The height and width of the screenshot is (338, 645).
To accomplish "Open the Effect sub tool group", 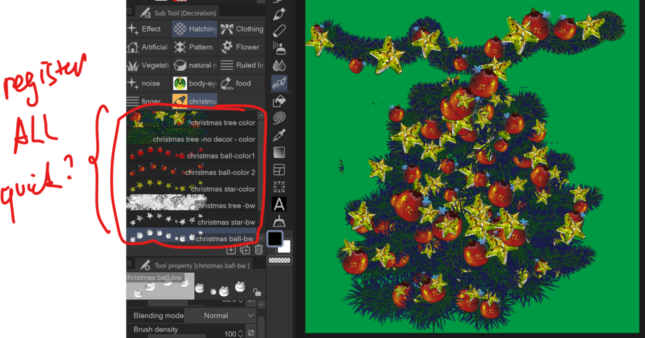I will tap(148, 29).
